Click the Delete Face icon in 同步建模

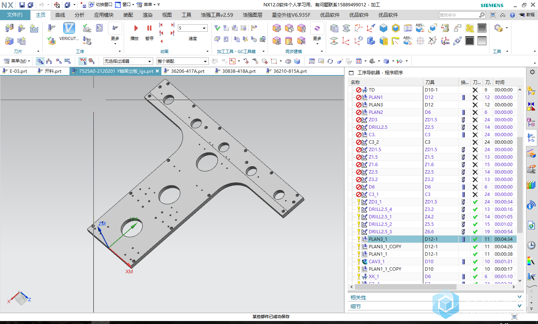point(302,40)
